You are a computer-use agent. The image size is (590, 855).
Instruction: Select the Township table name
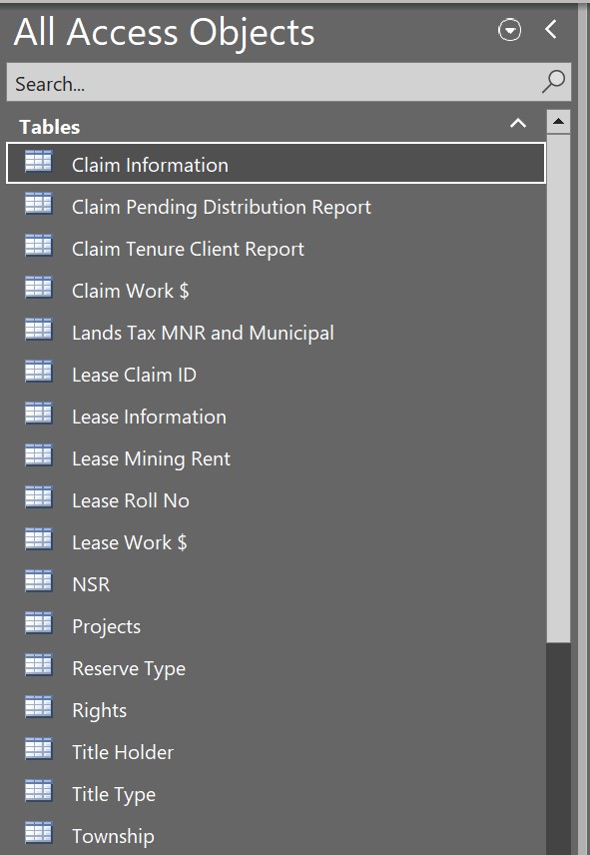[114, 837]
